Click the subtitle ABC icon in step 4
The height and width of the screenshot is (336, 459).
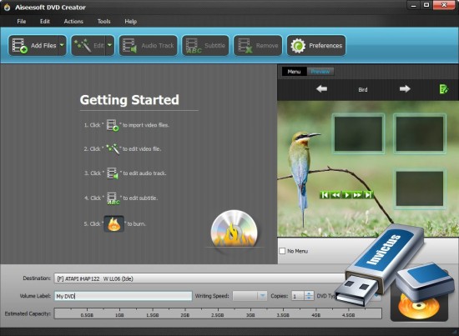113,198
